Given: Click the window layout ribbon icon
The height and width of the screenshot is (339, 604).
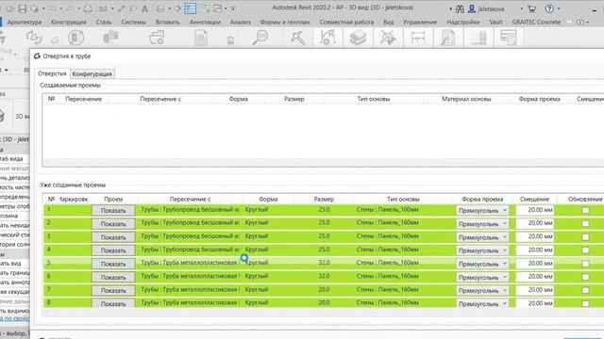Looking at the screenshot, I should [x=509, y=38].
